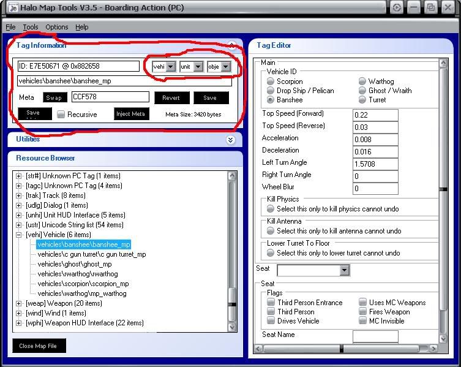Select the Turret vehicle ID radio
Image resolution: width=461 pixels, height=367 pixels.
362,100
